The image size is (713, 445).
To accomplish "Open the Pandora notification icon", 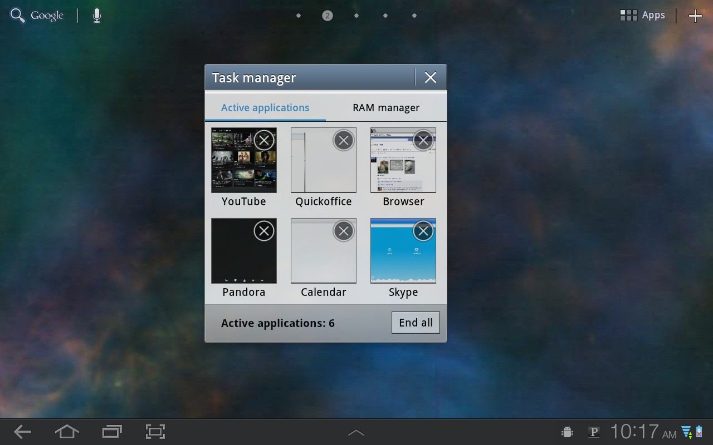I will 594,432.
